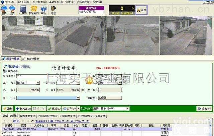This screenshot has height=136, width=214.
Task: Select the fourth camera feed thumbnail
Action: [x=186, y=35]
